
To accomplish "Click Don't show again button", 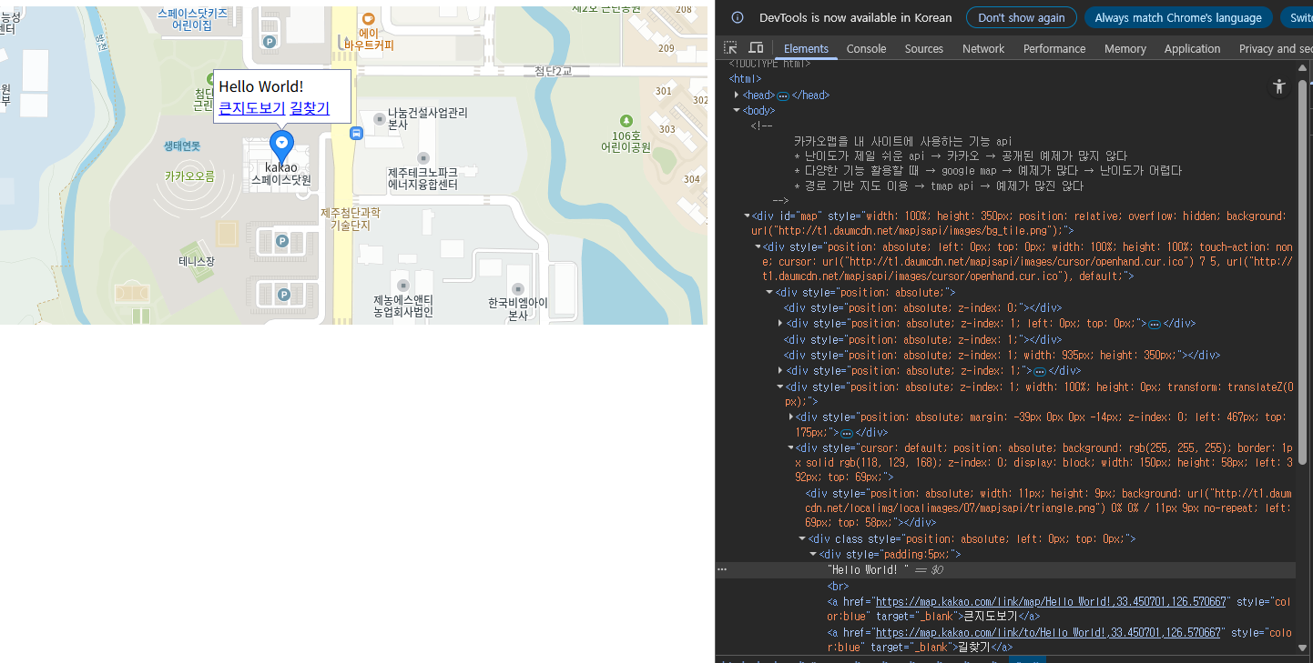I will tap(1022, 17).
